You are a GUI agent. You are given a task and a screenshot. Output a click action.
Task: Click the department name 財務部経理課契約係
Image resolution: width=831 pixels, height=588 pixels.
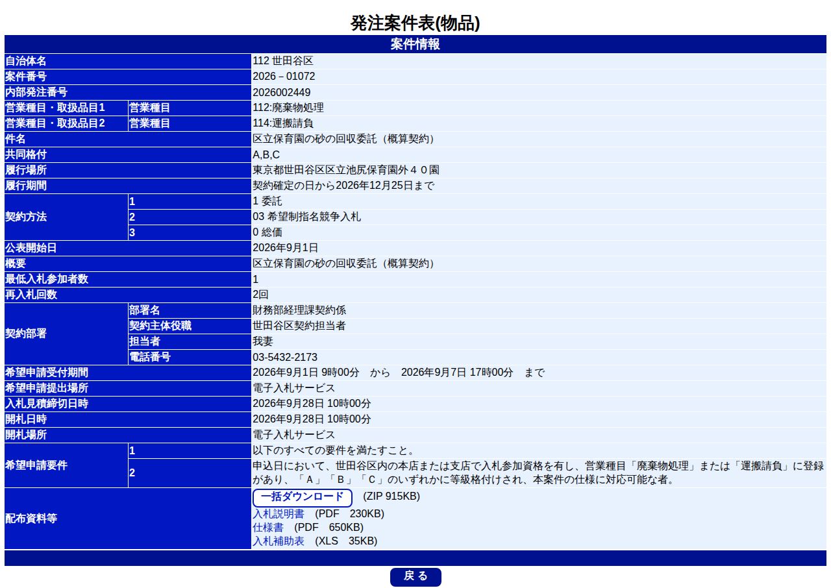pos(299,310)
